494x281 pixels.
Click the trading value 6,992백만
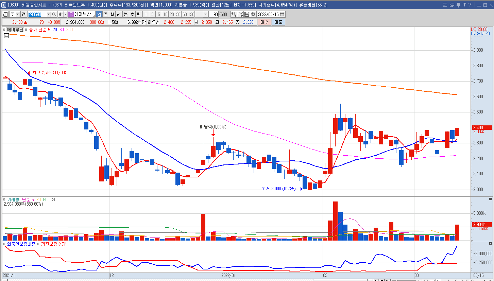point(137,22)
